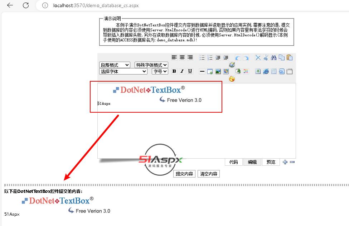Go back with the browser back arrow

pos(10,5)
